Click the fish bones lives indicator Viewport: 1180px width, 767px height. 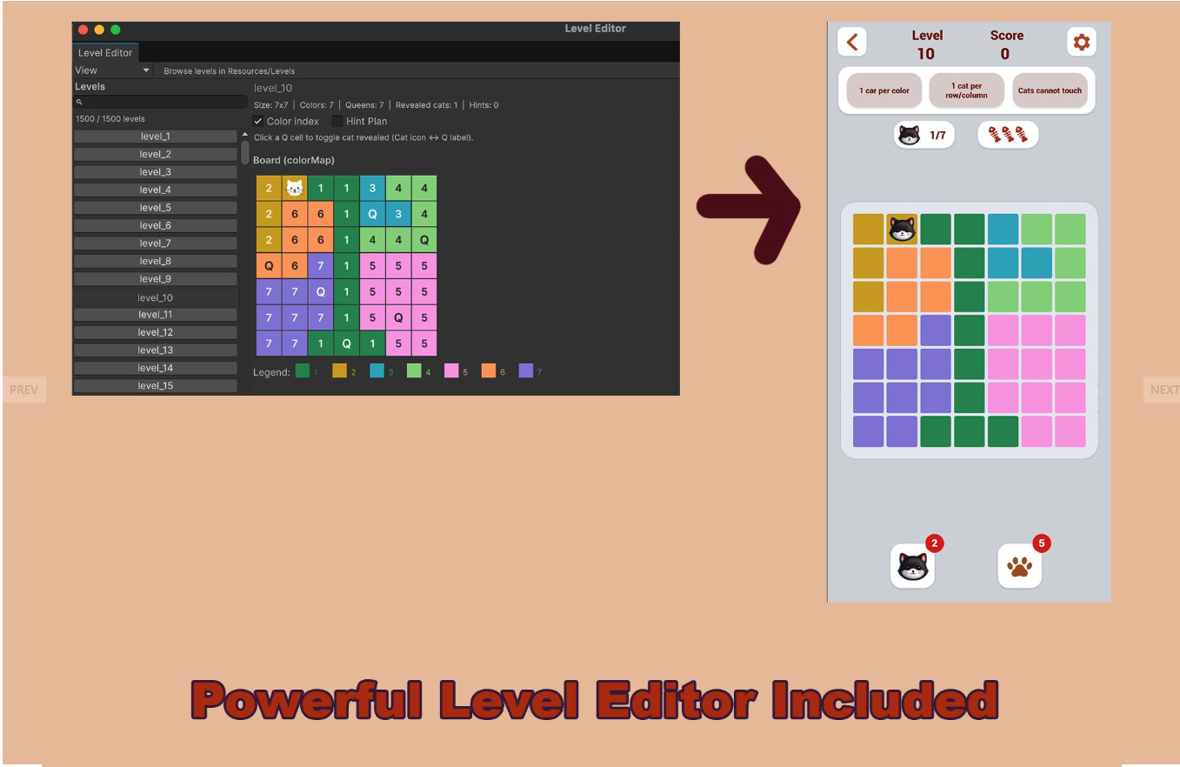[x=1008, y=135]
